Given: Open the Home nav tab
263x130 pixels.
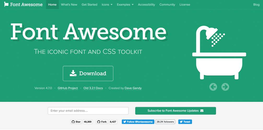Looking at the screenshot, I should [52, 4].
